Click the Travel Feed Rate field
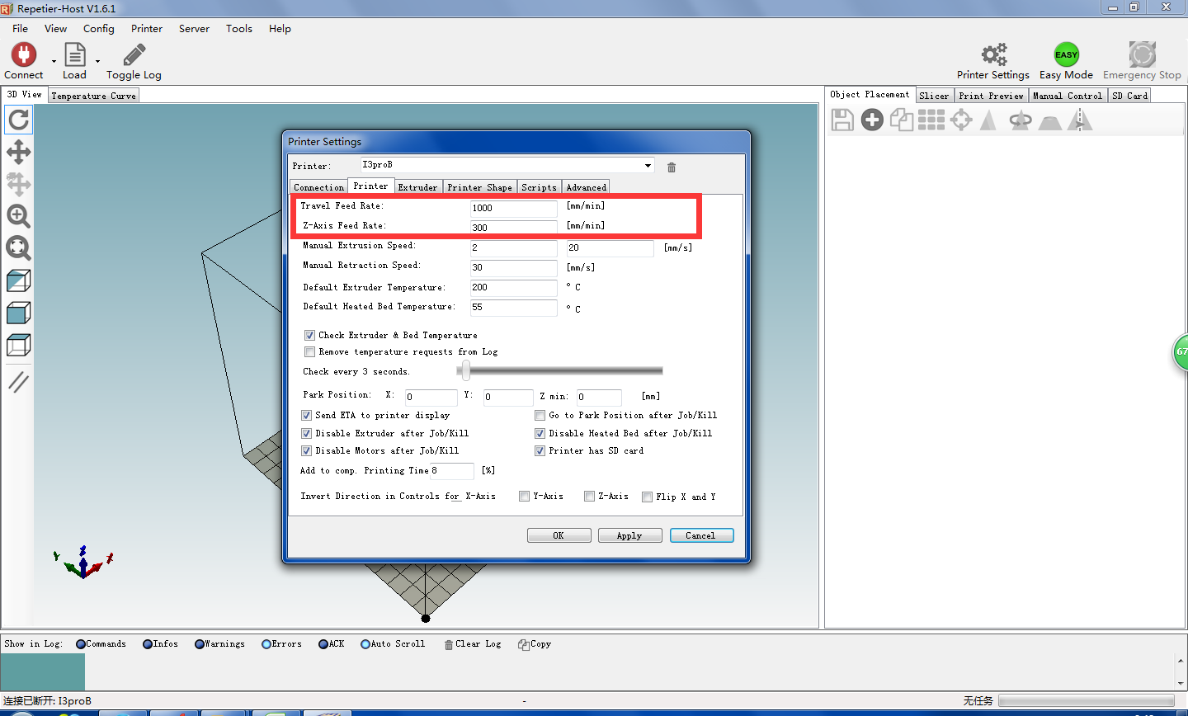The width and height of the screenshot is (1188, 716). click(513, 208)
